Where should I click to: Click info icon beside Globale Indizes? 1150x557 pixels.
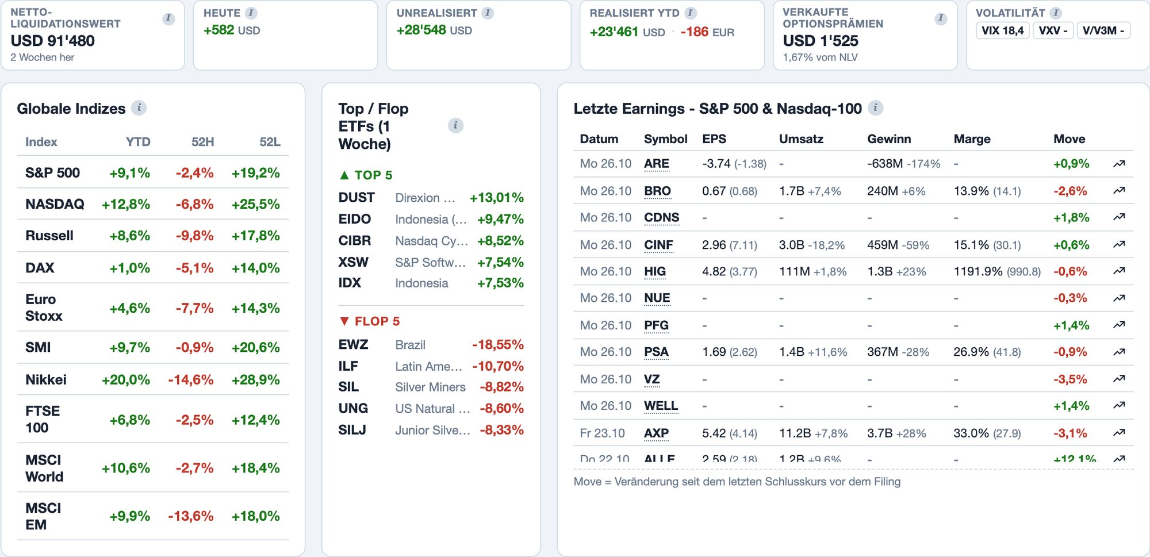(139, 107)
